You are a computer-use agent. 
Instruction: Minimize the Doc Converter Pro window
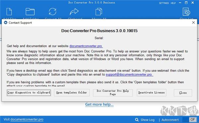(180, 3)
